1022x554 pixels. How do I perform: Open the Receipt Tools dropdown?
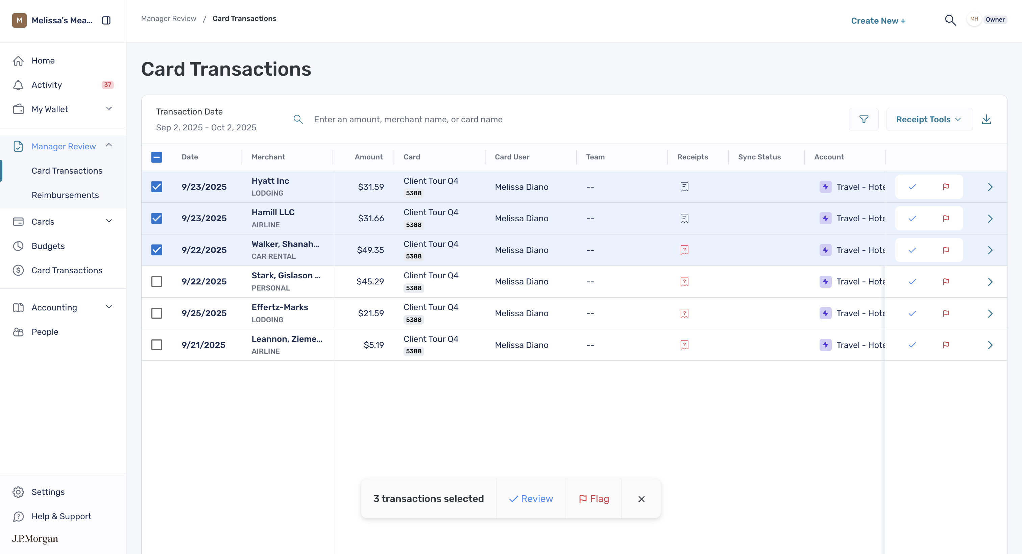click(x=929, y=119)
